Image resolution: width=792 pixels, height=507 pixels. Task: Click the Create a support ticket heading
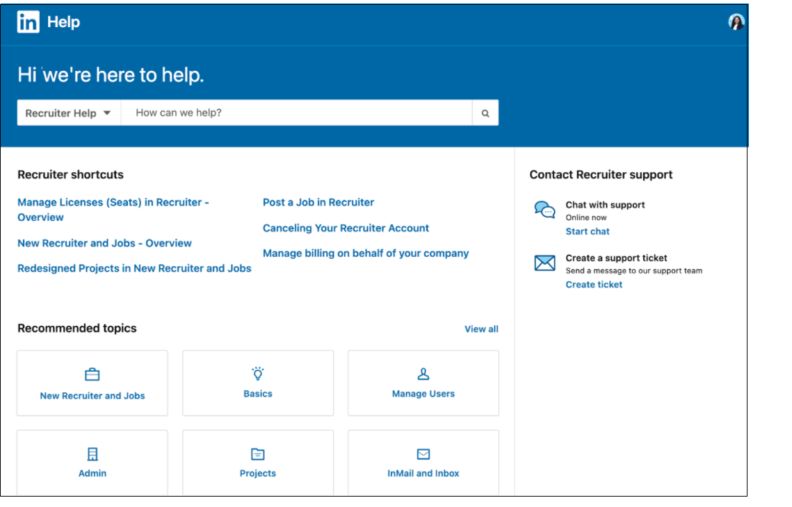click(616, 258)
